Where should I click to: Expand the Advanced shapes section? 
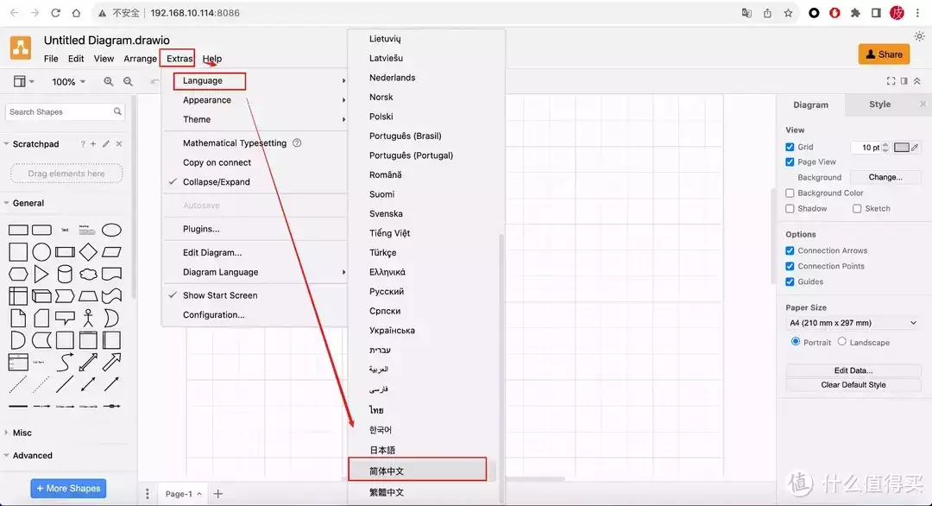(x=32, y=455)
